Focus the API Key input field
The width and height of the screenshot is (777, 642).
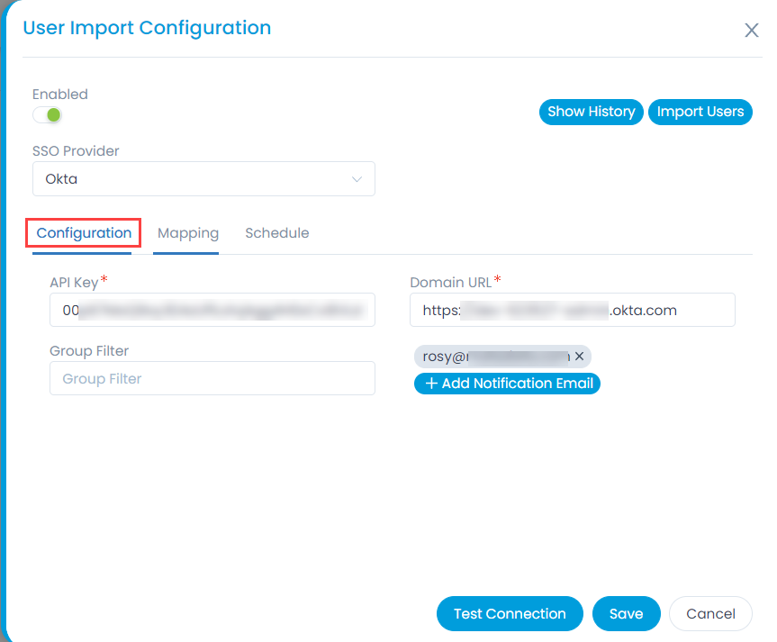(212, 310)
